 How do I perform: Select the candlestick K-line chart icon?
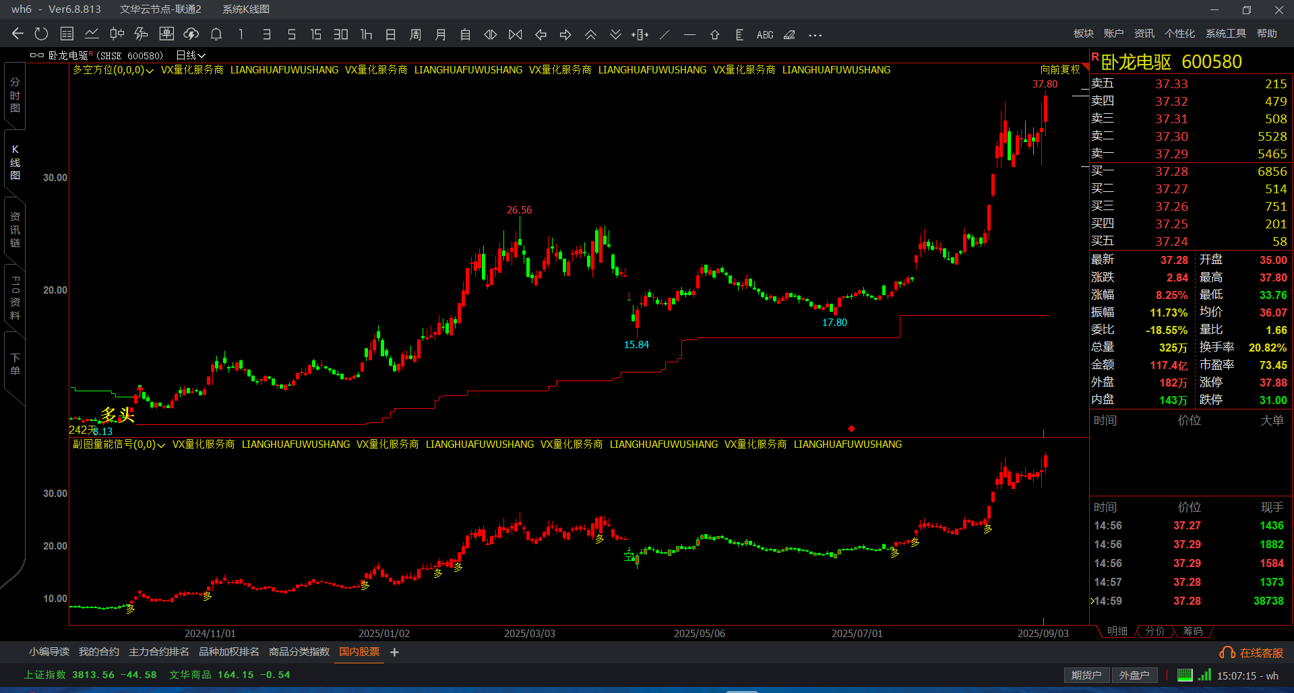point(117,34)
